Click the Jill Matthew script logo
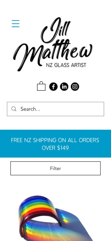 pyautogui.click(x=53, y=44)
